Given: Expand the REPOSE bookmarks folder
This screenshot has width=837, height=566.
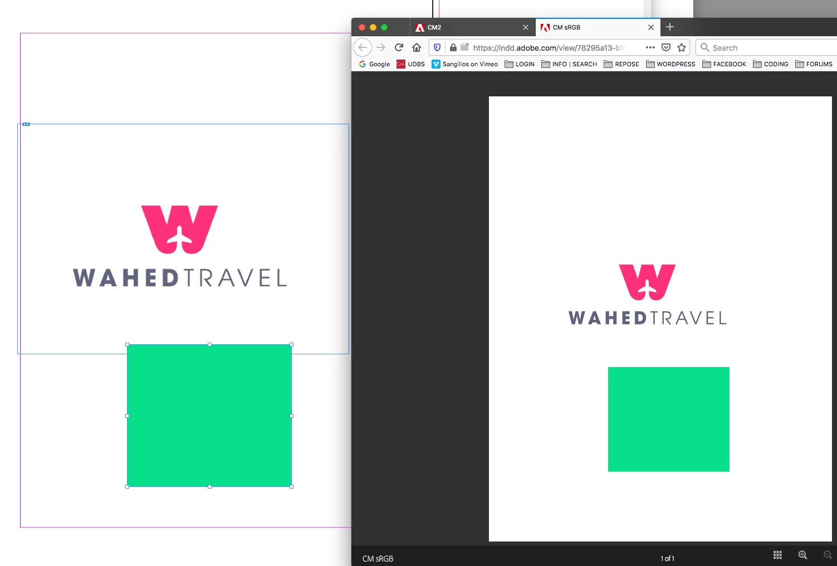Looking at the screenshot, I should point(621,64).
